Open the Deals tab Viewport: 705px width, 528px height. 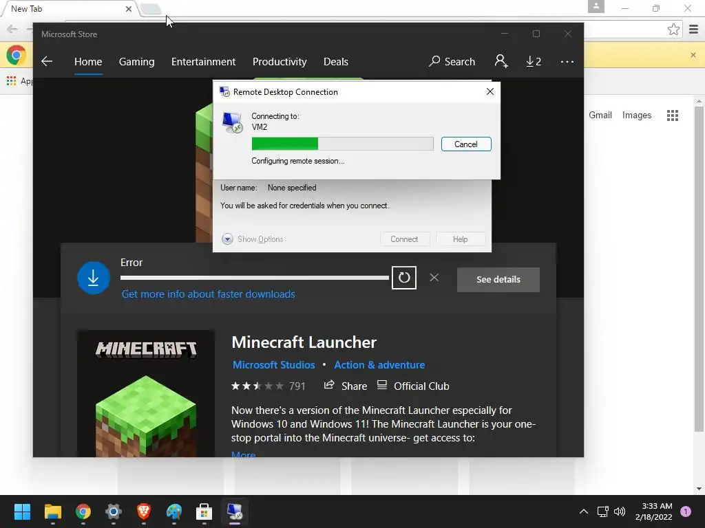[x=336, y=61]
